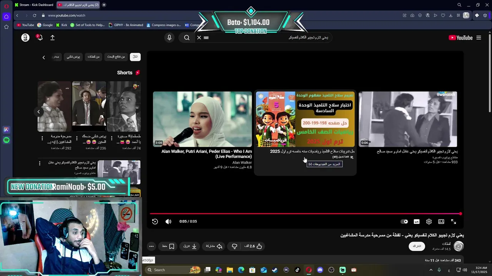Open the YouTube bookmark in the bookmarks bar
Image resolution: width=492 pixels, height=276 pixels.
click(25, 25)
